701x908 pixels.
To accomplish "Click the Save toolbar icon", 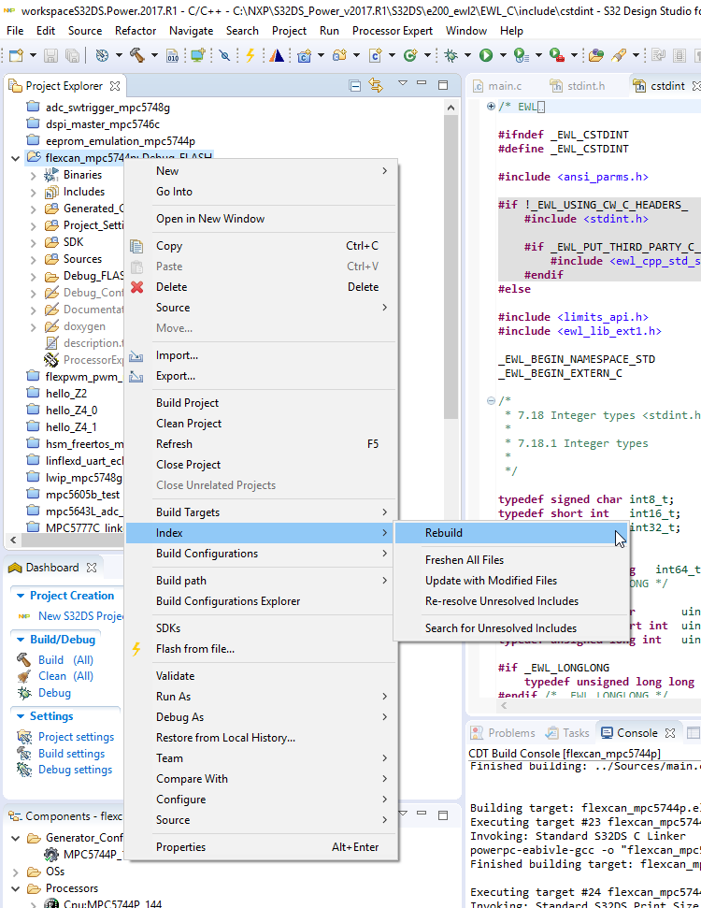I will [51, 55].
